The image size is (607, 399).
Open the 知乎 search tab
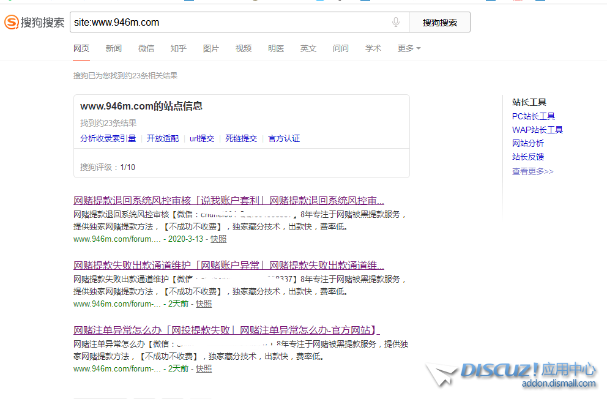[179, 48]
